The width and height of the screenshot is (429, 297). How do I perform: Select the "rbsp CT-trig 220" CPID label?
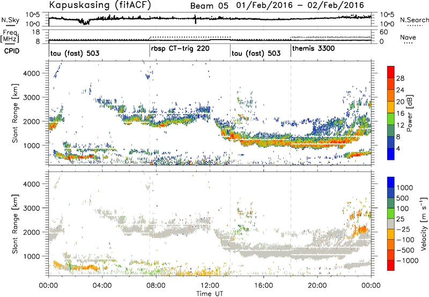tap(180, 49)
